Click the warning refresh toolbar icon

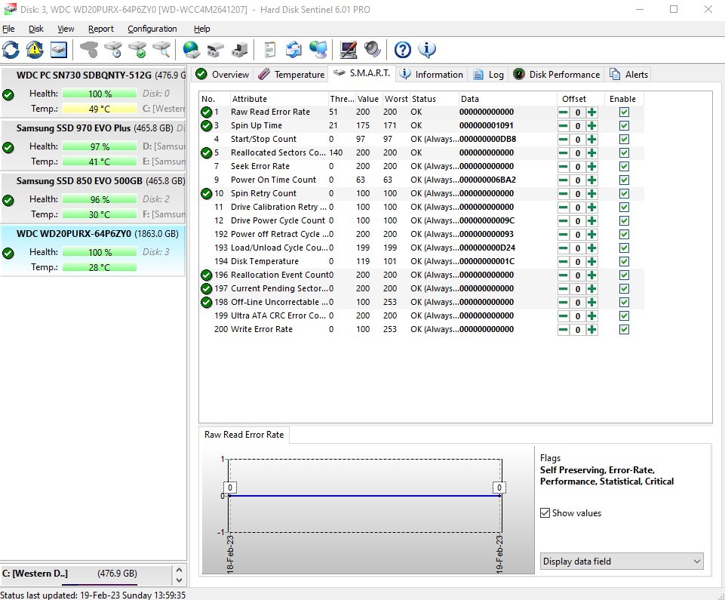35,50
